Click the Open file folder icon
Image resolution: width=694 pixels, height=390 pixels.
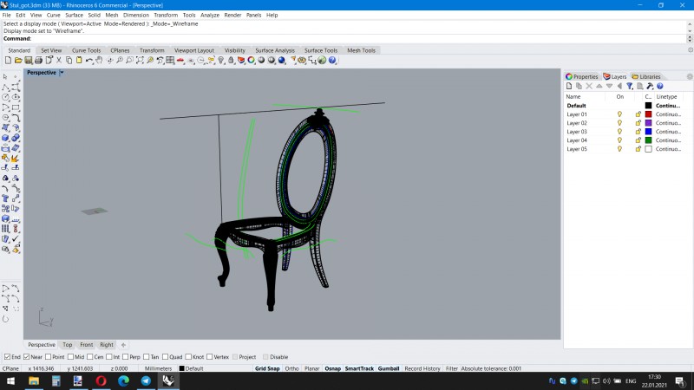click(18, 60)
